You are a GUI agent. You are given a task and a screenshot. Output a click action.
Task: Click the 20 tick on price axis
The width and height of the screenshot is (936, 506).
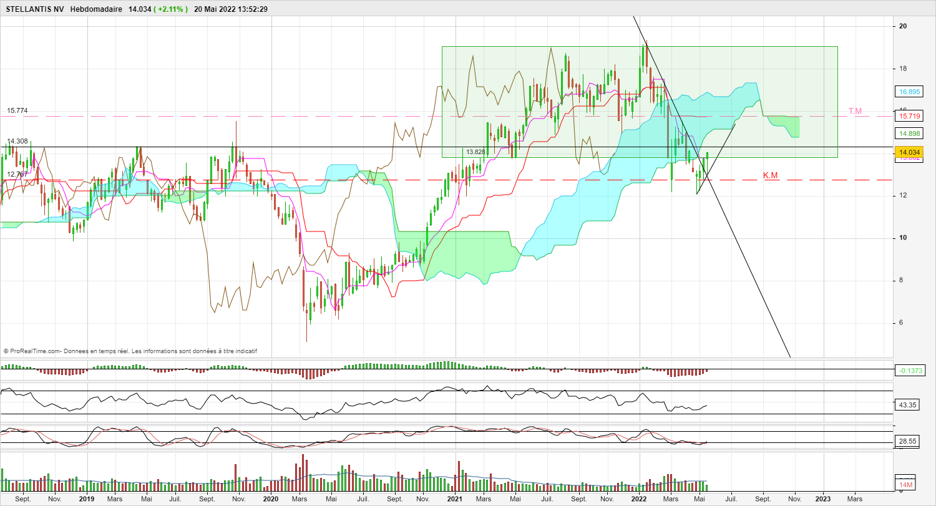pos(902,26)
